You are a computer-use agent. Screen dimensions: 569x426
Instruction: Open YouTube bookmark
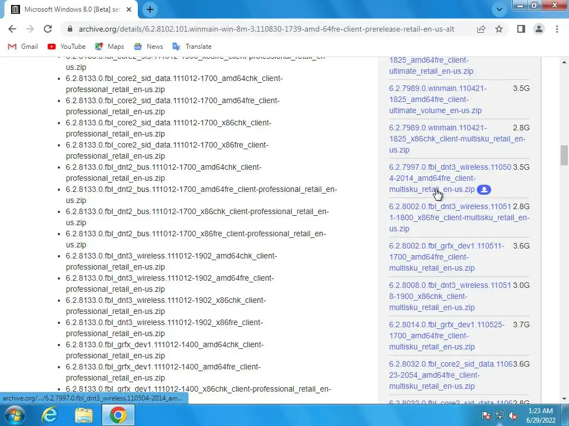67,47
